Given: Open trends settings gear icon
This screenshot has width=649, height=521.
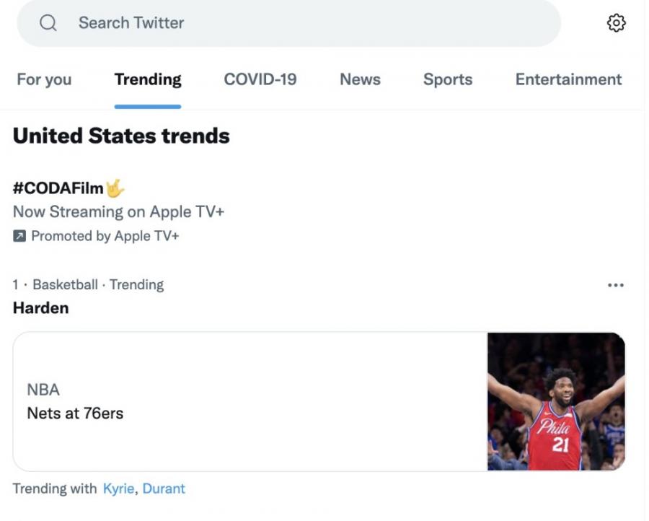Looking at the screenshot, I should (616, 23).
